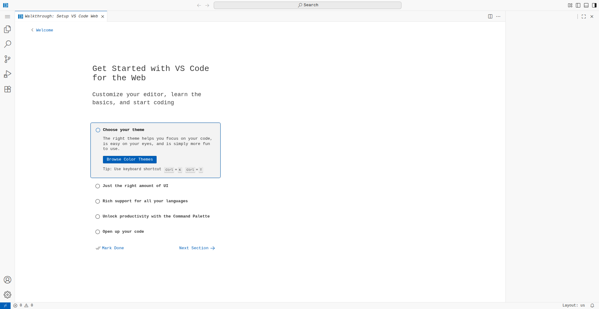Image resolution: width=599 pixels, height=309 pixels.
Task: Expand 'Rich support for all your languages'
Action: coord(145,201)
